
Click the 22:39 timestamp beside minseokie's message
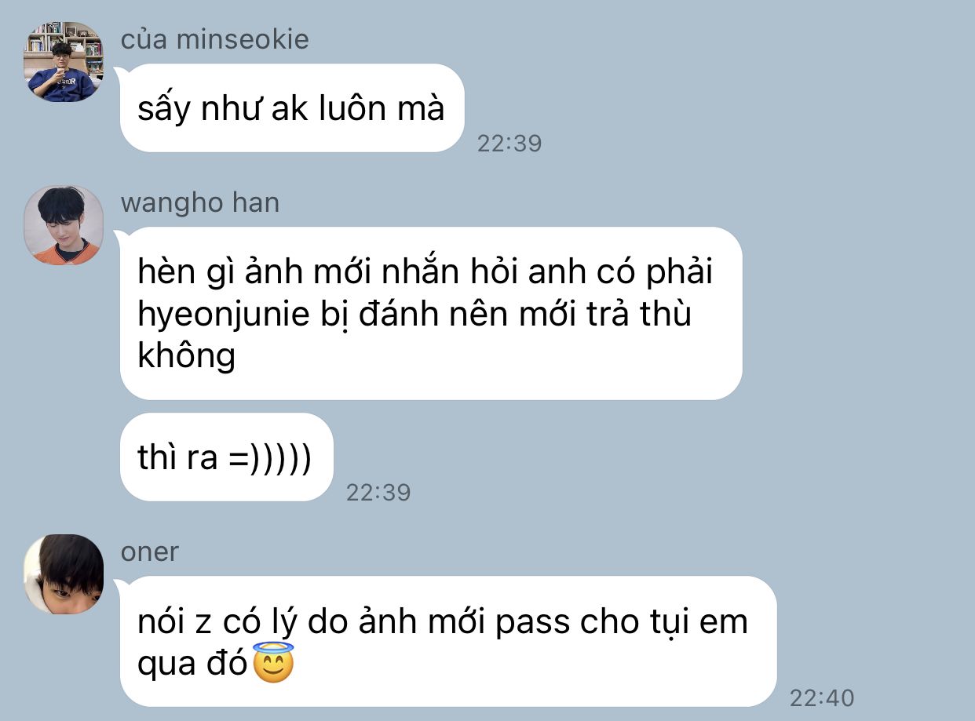click(x=509, y=144)
